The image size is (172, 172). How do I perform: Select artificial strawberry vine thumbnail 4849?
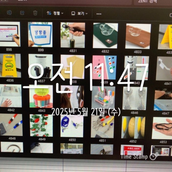pos(41,126)
